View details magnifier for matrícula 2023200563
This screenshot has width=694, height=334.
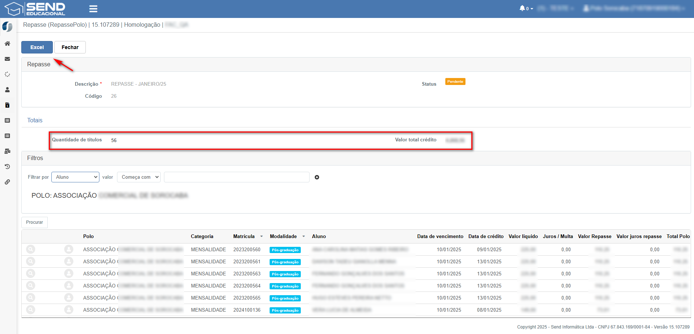[31, 274]
